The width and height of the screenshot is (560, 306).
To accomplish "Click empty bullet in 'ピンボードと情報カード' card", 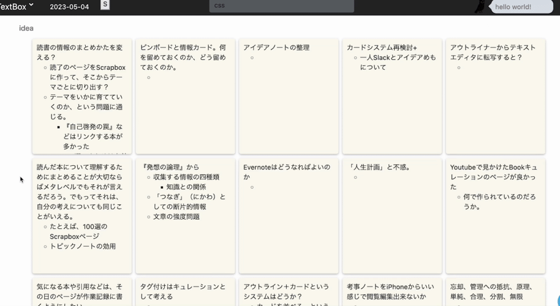I will pos(148,77).
